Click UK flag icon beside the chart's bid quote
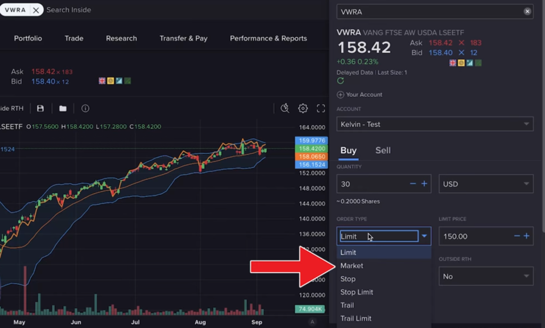 (x=102, y=81)
